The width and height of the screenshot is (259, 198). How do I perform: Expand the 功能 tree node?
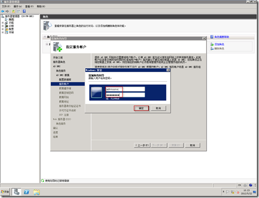3,23
